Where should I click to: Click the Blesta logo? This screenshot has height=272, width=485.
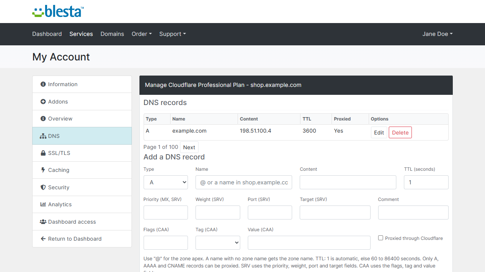pyautogui.click(x=58, y=11)
